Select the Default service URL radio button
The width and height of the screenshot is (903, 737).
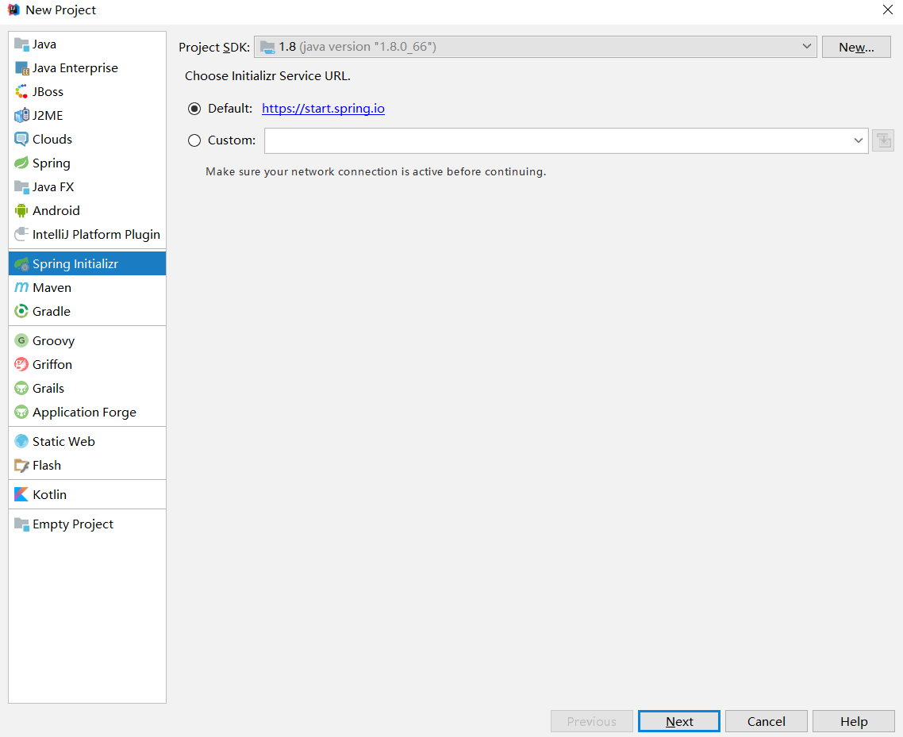[x=194, y=109]
